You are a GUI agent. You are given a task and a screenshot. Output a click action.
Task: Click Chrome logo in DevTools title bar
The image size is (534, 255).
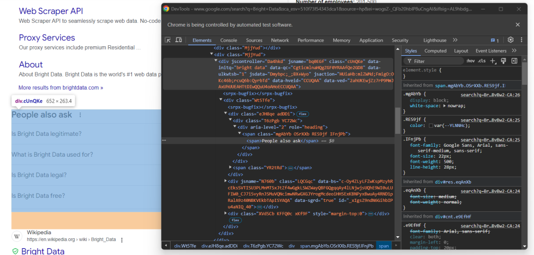166,9
